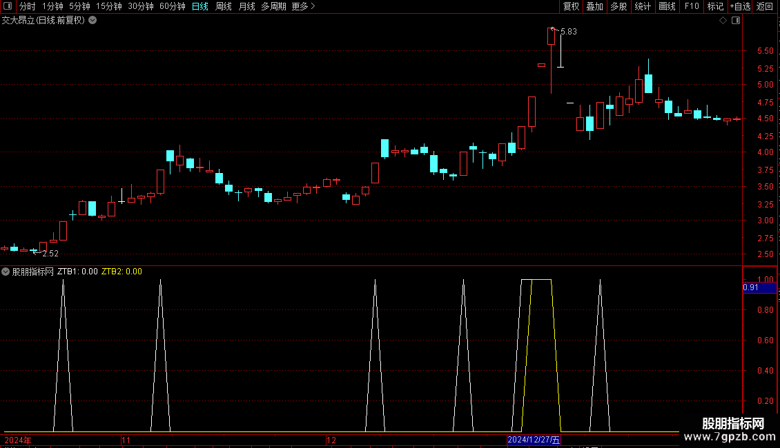780x448 pixels.
Task: Select the 30分钟 period tab
Action: pos(140,6)
